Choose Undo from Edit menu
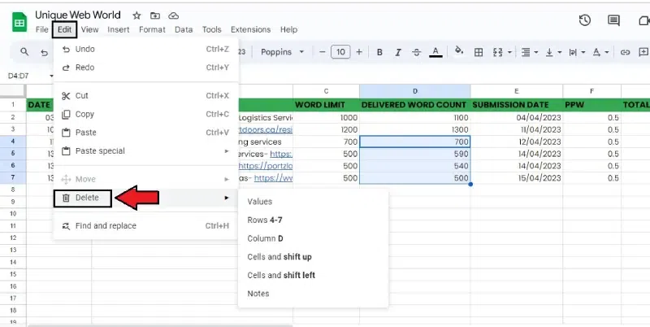This screenshot has width=650, height=327. (x=146, y=49)
